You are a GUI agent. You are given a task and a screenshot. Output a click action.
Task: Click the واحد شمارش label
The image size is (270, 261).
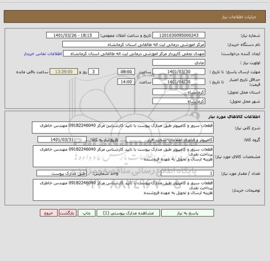pos(105,173)
